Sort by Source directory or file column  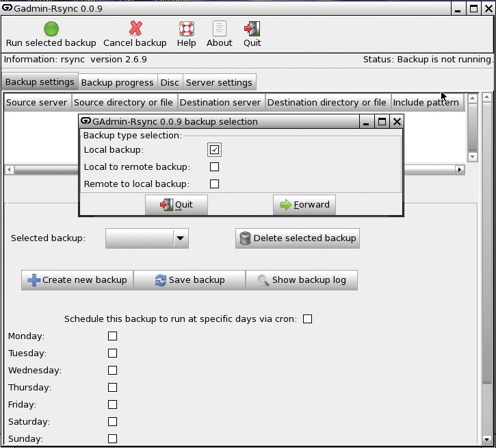coord(125,102)
